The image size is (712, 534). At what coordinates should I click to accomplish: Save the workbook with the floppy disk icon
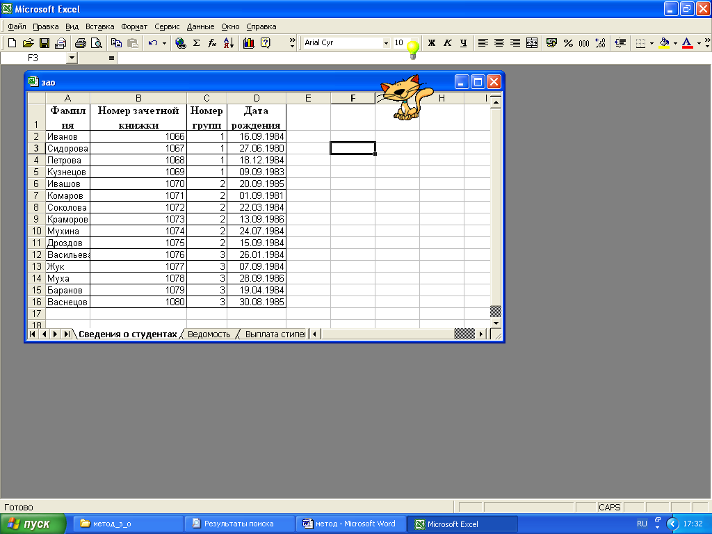pyautogui.click(x=44, y=42)
